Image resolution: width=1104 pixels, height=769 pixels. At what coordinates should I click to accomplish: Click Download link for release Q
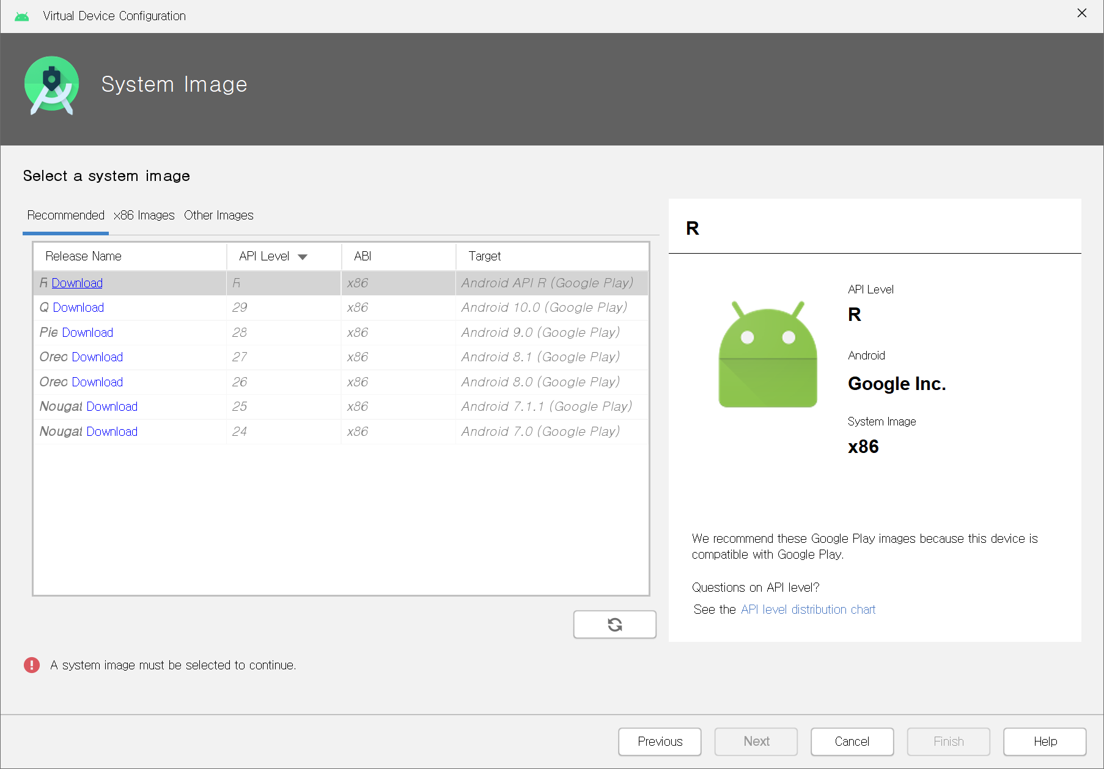tap(78, 307)
